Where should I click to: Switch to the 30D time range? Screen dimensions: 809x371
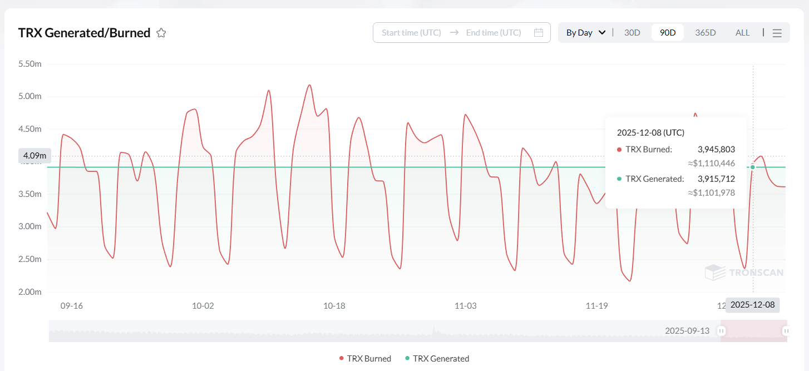tap(632, 33)
